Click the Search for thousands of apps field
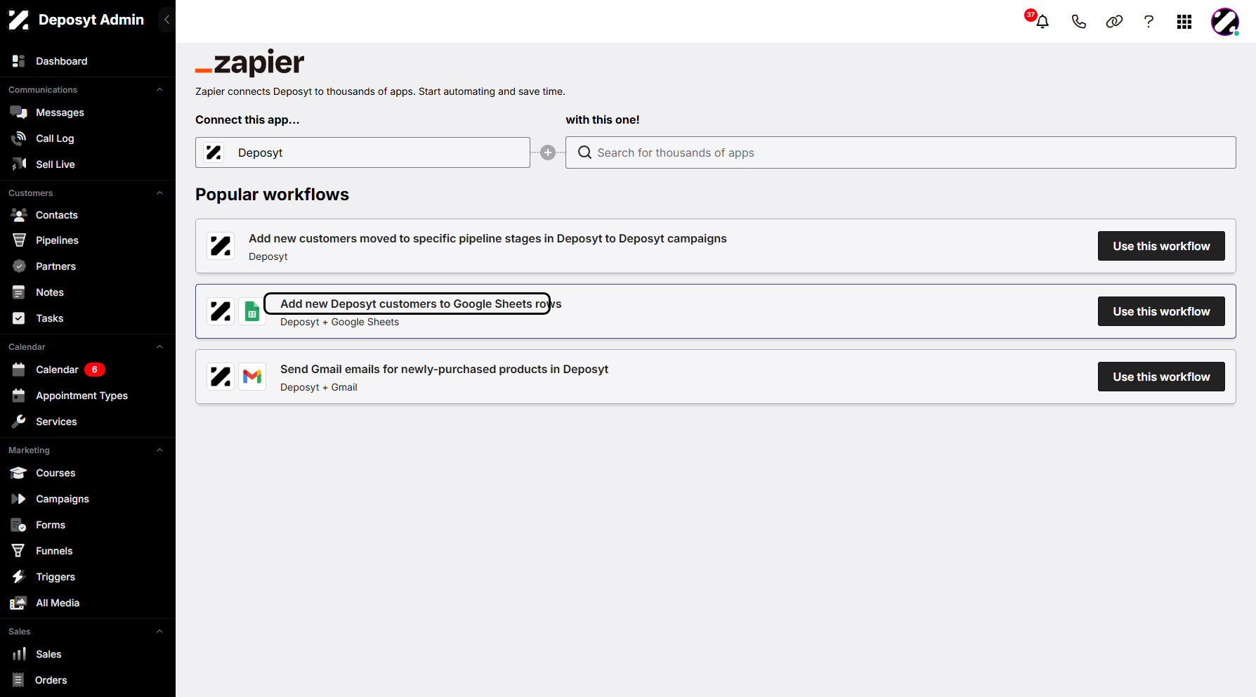This screenshot has height=697, width=1256. (x=901, y=152)
